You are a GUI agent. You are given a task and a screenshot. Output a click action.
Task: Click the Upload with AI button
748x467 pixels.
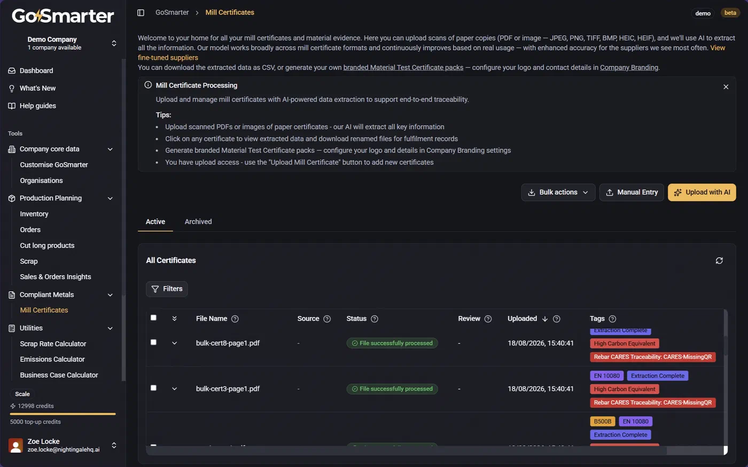click(x=702, y=192)
